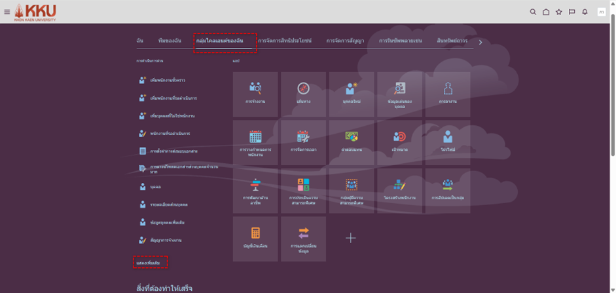
Task: Click the favorites star icon
Action: point(558,12)
